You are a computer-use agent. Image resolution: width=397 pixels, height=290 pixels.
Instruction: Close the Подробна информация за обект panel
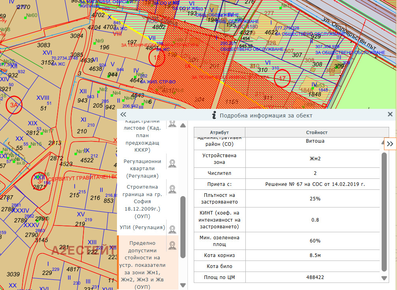390,114
